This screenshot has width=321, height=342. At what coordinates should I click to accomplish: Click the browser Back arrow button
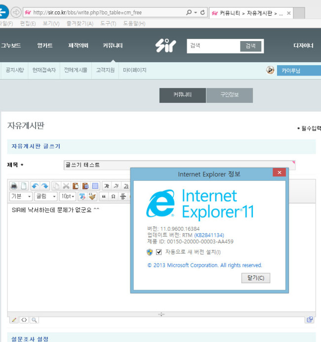(3, 12)
